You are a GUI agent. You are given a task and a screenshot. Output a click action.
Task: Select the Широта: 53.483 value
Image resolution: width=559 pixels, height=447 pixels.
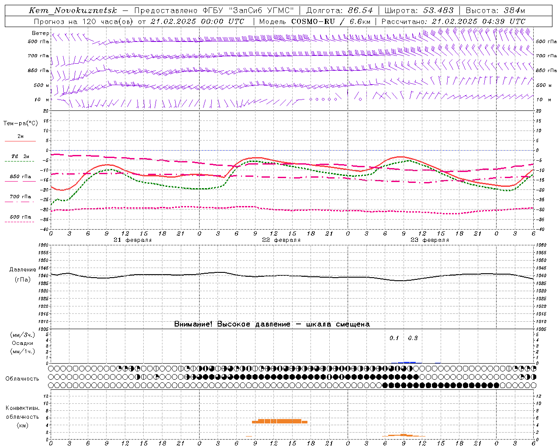419,10
